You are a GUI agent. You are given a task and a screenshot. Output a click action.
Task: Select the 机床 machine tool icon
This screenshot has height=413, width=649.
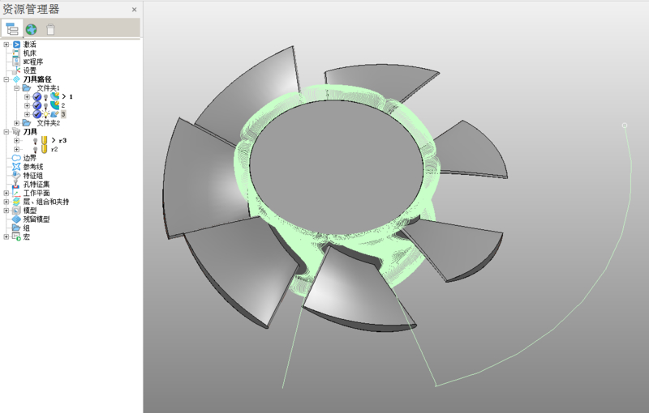16,53
